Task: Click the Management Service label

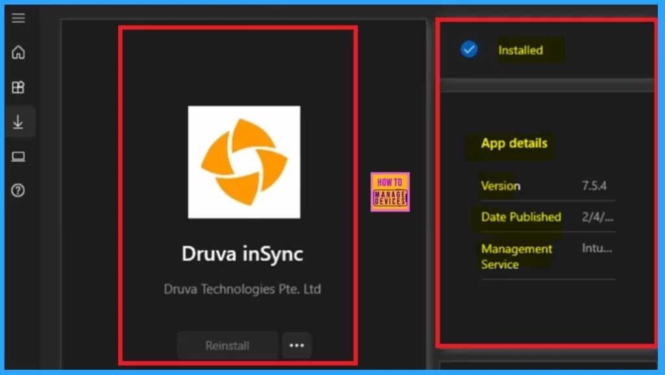Action: click(x=516, y=256)
